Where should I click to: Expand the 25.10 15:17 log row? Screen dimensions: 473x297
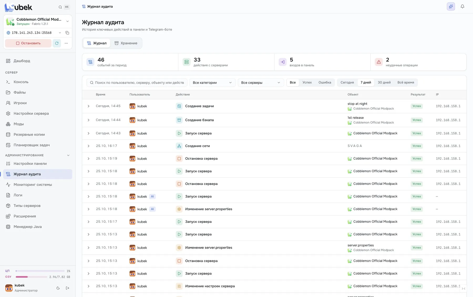(89, 222)
